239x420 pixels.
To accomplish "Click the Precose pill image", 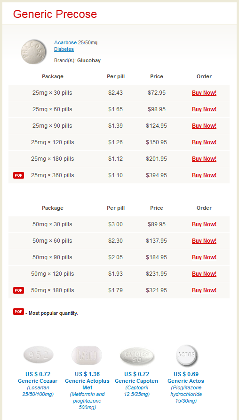I will click(32, 52).
